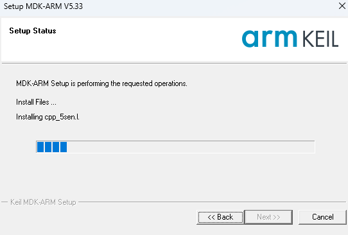Image resolution: width=348 pixels, height=235 pixels.
Task: Click the Installing cpp_5sen.l. file label
Action: coord(48,117)
